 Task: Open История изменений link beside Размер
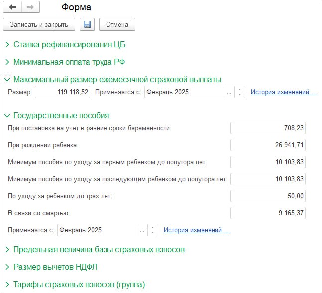pos(284,92)
